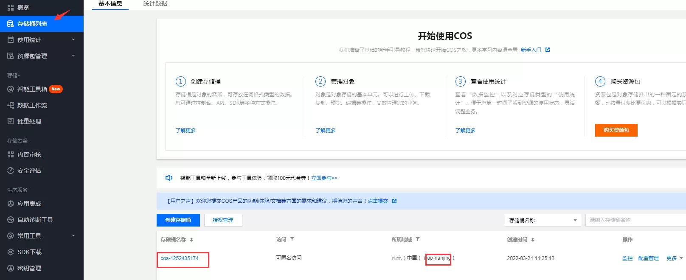Sort by 存储桶名称 column arrows
Viewport: 686px width, 280px height.
[191, 240]
